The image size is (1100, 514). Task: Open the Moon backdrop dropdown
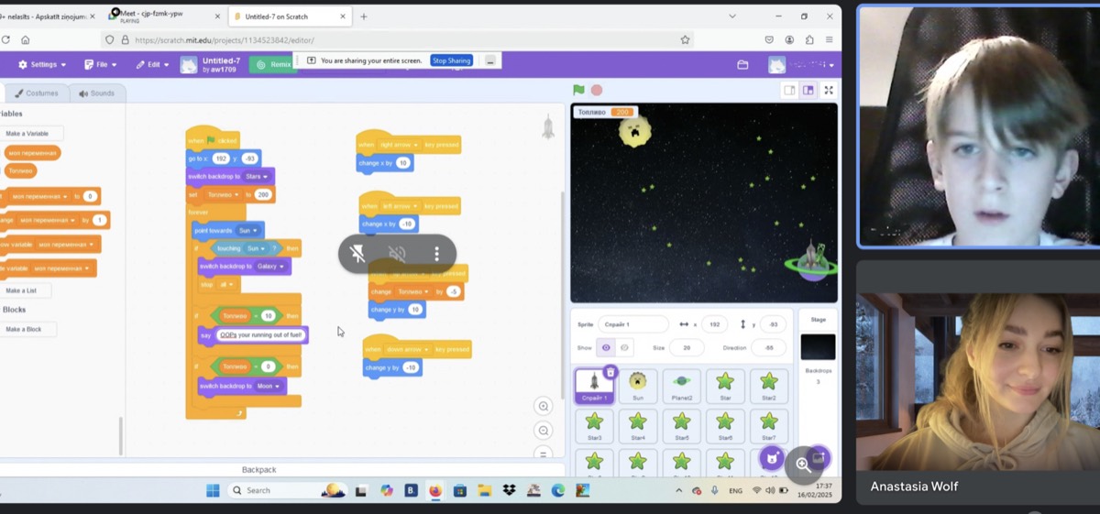[269, 386]
